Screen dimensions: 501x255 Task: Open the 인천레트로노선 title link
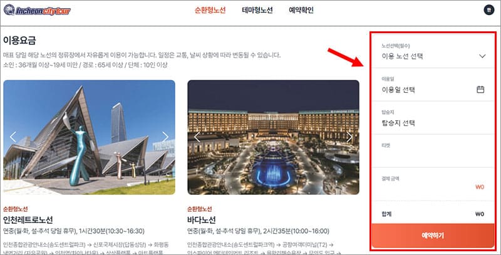point(28,220)
